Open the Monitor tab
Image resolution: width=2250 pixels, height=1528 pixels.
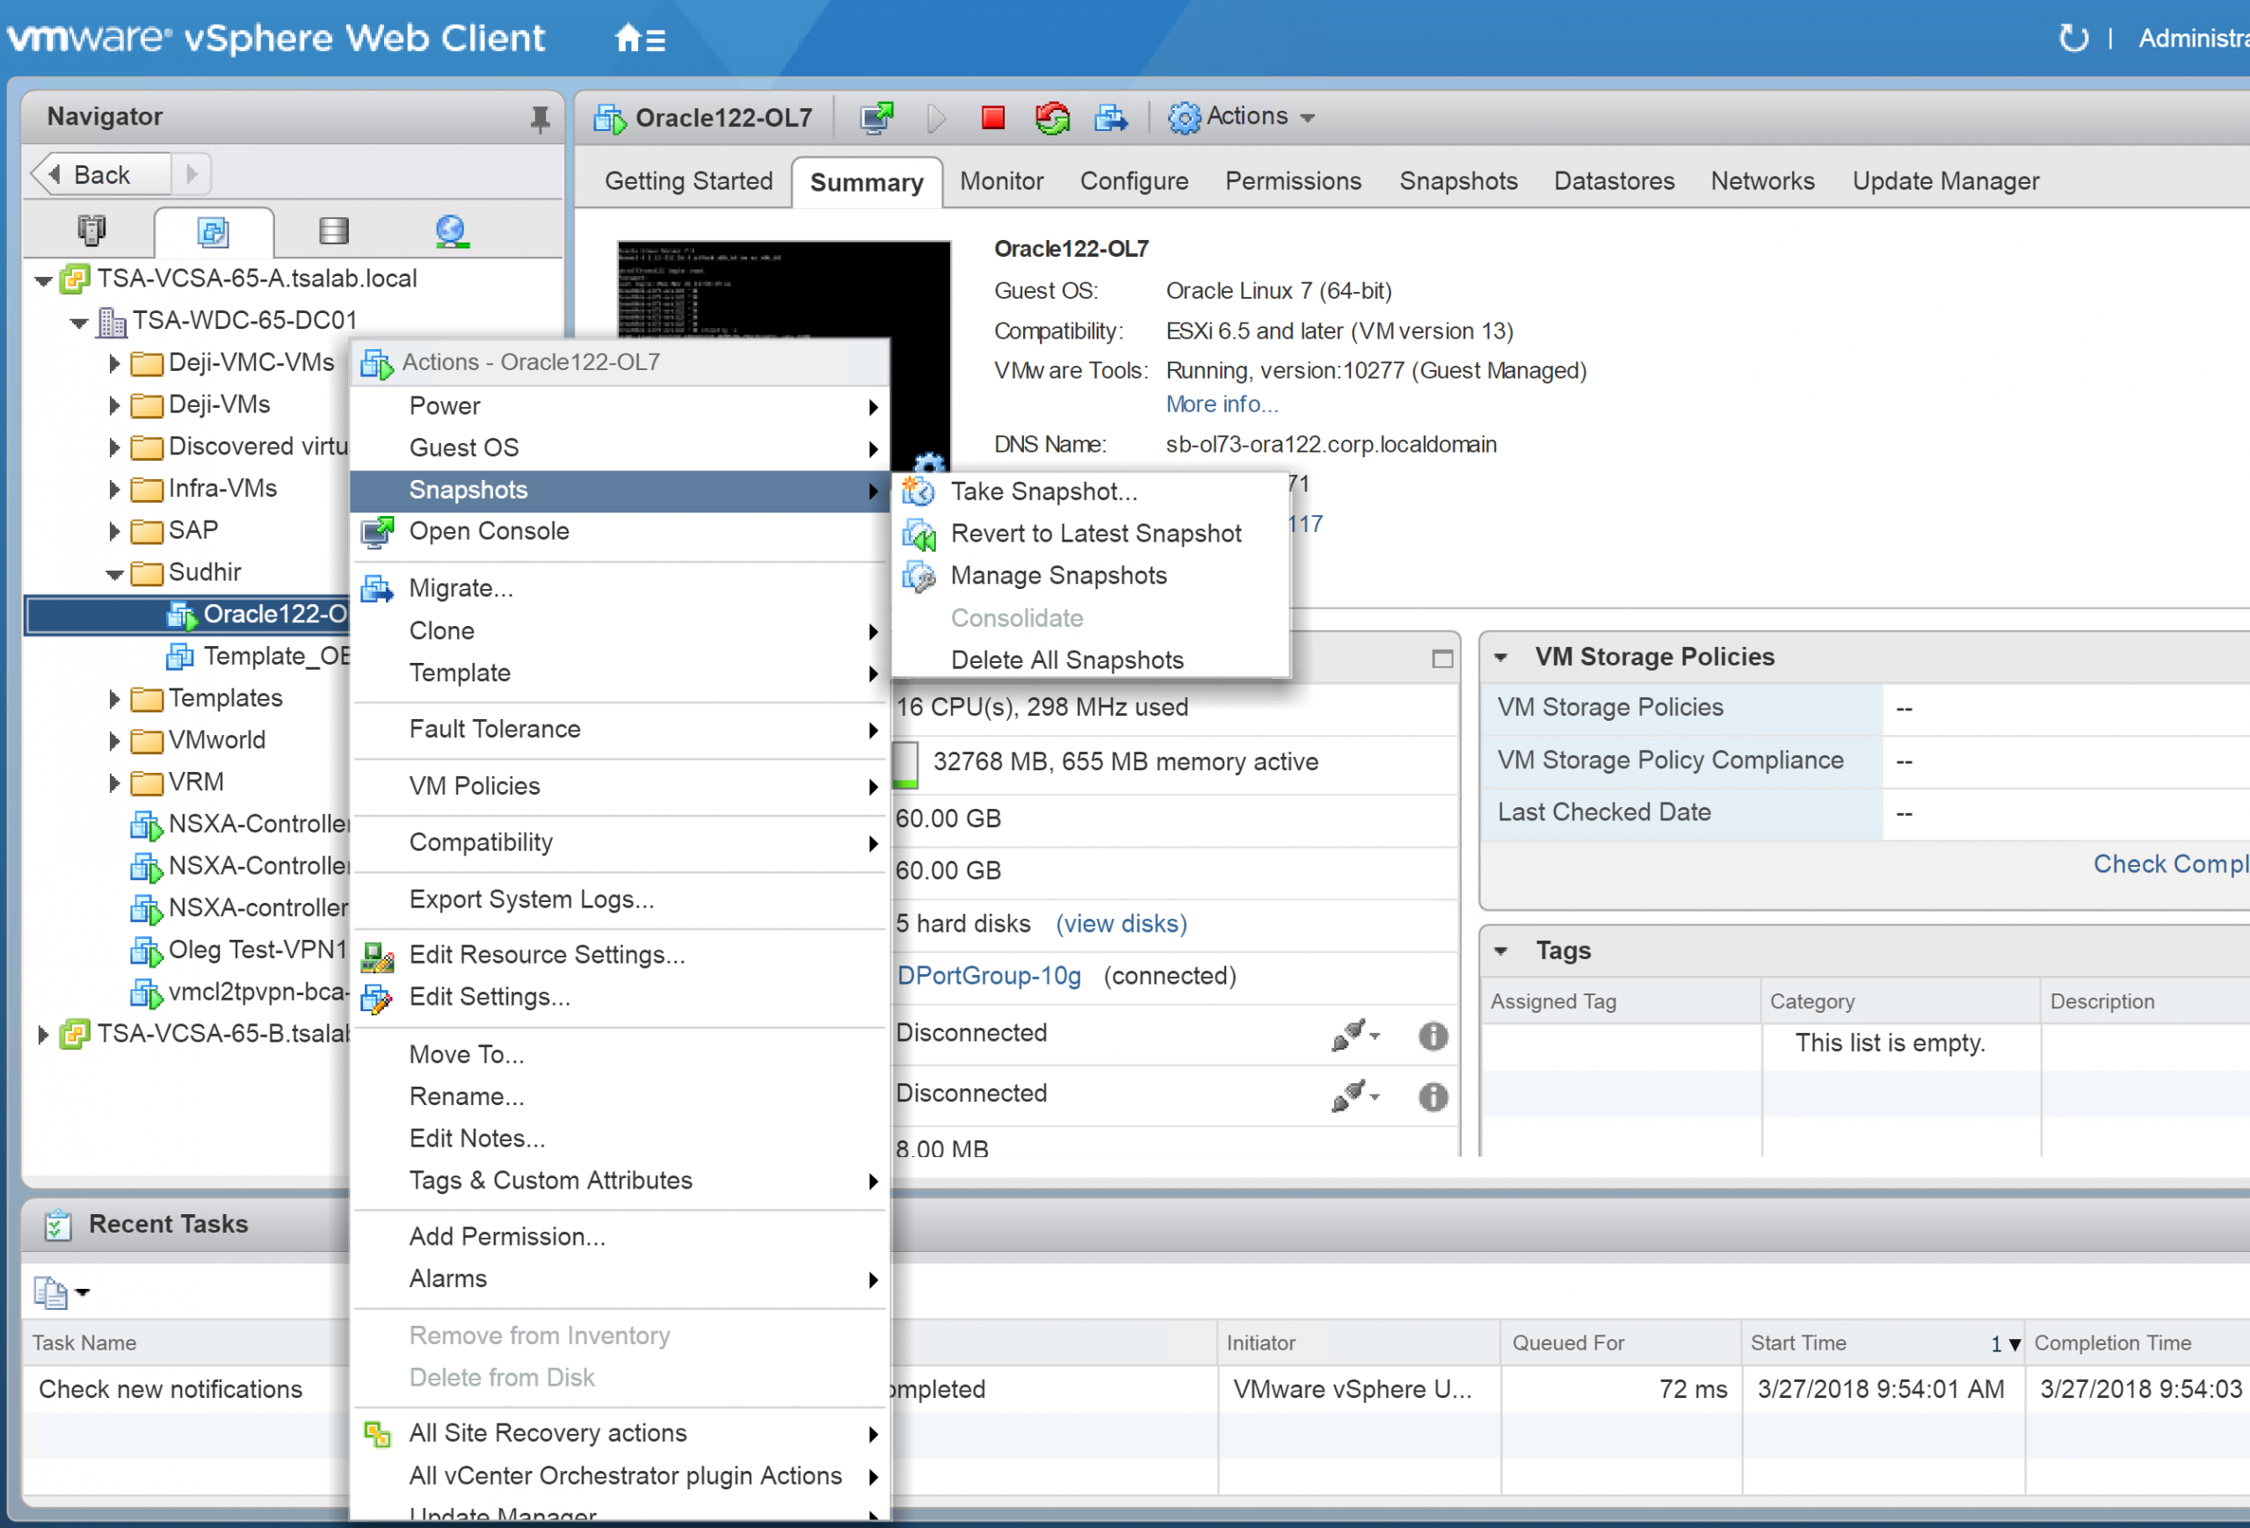[1000, 181]
